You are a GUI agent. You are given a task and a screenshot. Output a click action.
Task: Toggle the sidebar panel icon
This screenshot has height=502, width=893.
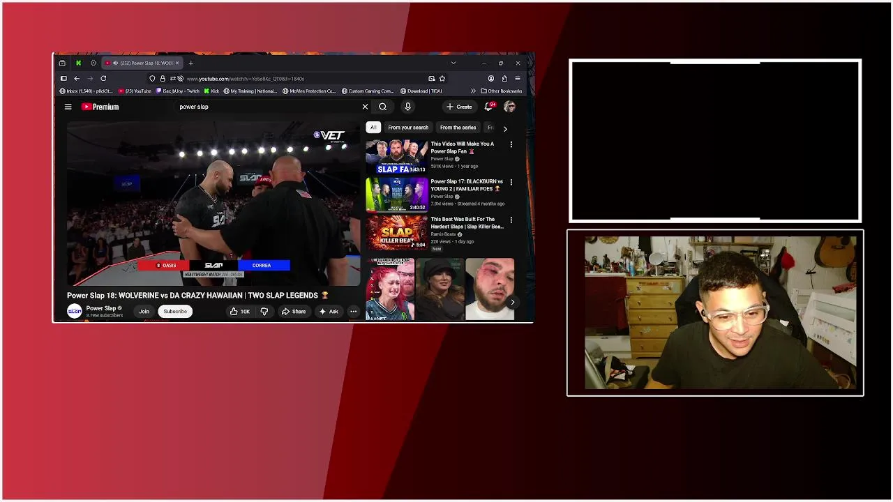point(63,79)
